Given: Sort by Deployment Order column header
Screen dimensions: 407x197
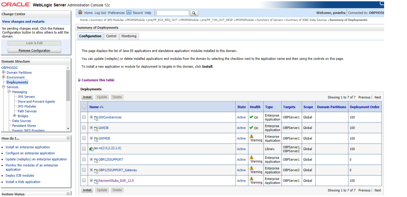Looking at the screenshot, I should coord(365,107).
